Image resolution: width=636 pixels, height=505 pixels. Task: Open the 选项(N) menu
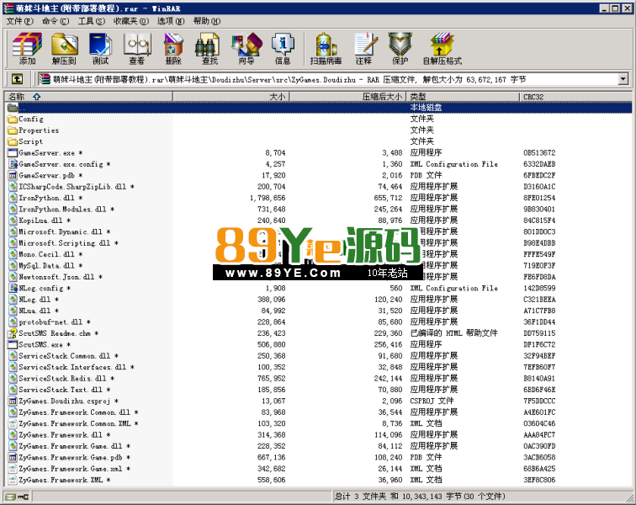171,21
